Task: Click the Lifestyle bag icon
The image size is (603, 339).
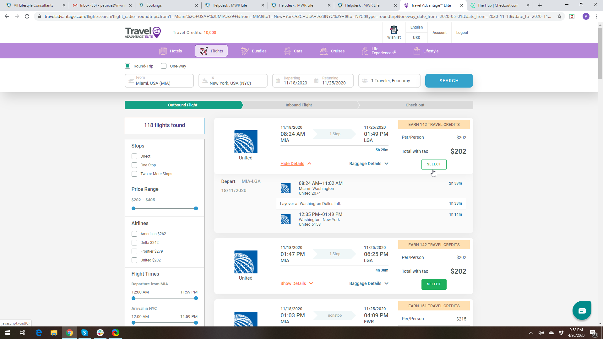Action: (x=417, y=51)
